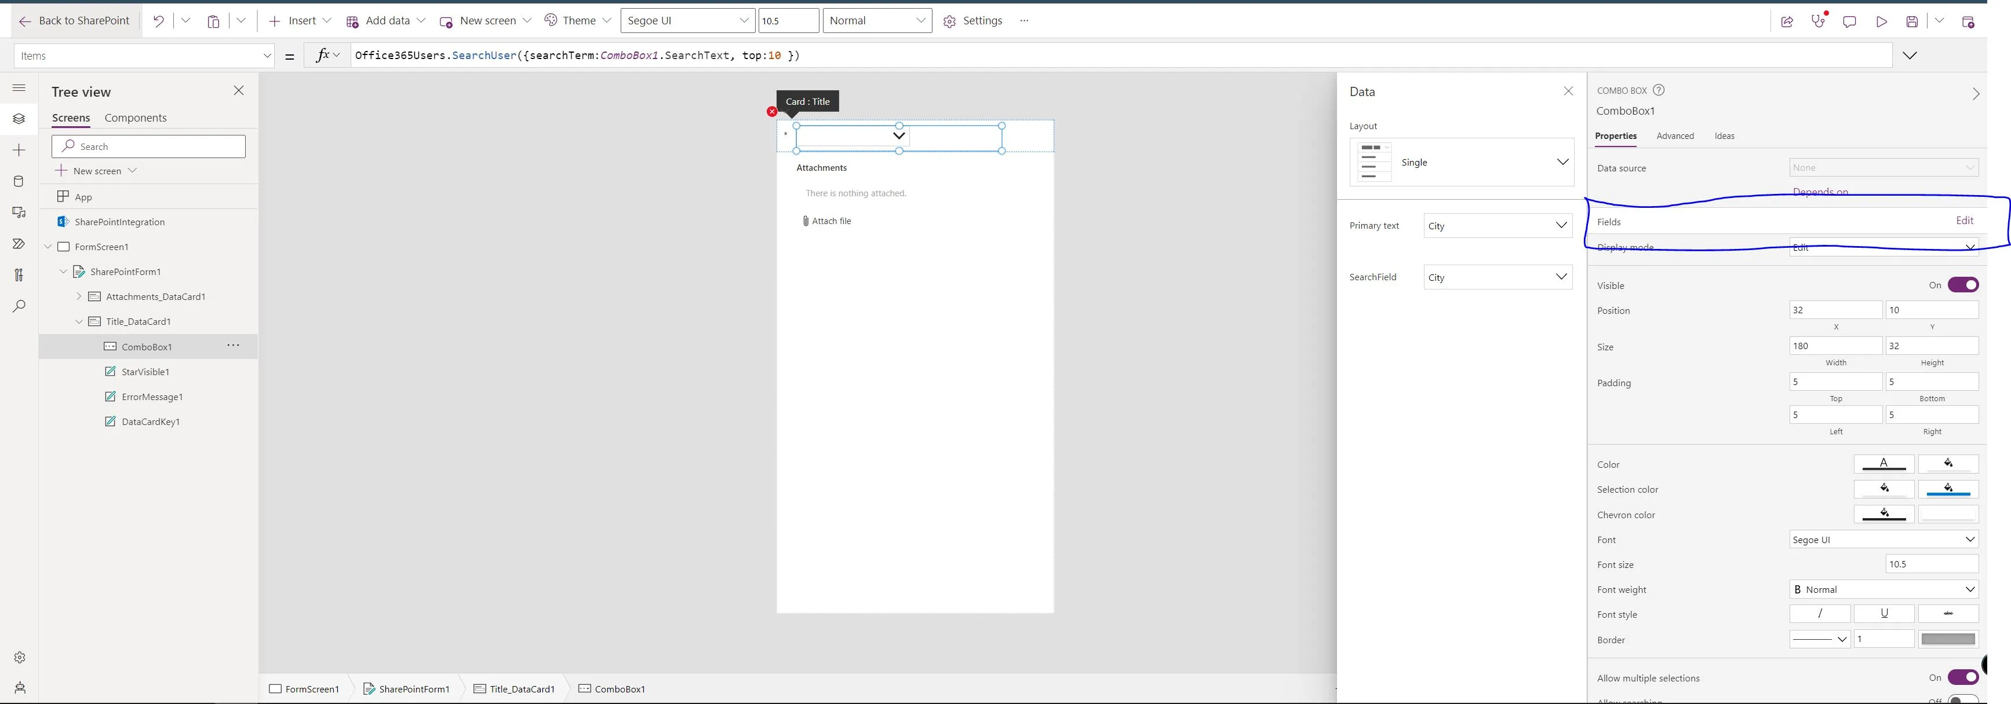Click the Insert plus icon in sidebar
This screenshot has height=704, width=2011.
tap(20, 150)
